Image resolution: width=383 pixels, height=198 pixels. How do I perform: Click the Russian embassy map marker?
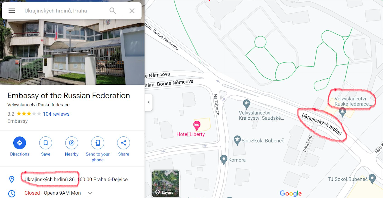tap(343, 111)
